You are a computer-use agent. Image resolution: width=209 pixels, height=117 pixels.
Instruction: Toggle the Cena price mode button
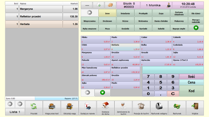click(192, 82)
